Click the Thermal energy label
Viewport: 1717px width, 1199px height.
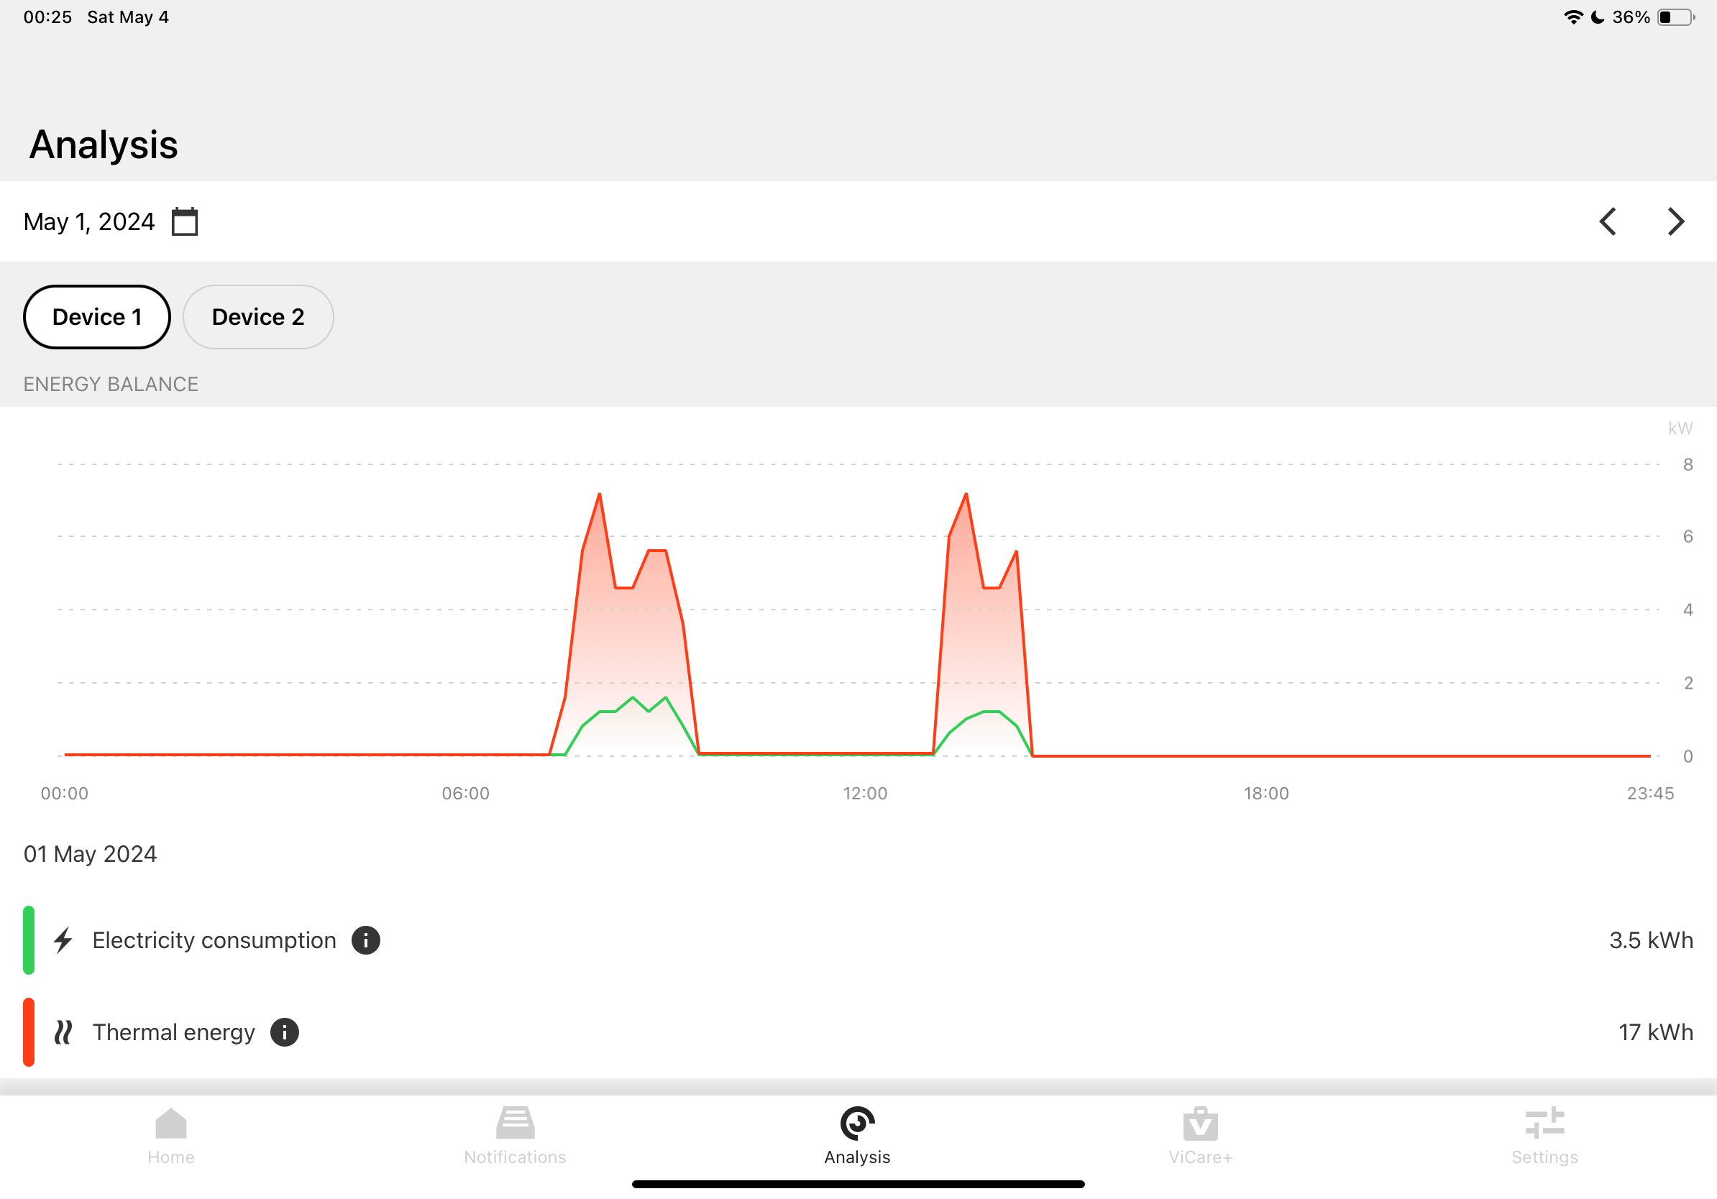pyautogui.click(x=173, y=1032)
